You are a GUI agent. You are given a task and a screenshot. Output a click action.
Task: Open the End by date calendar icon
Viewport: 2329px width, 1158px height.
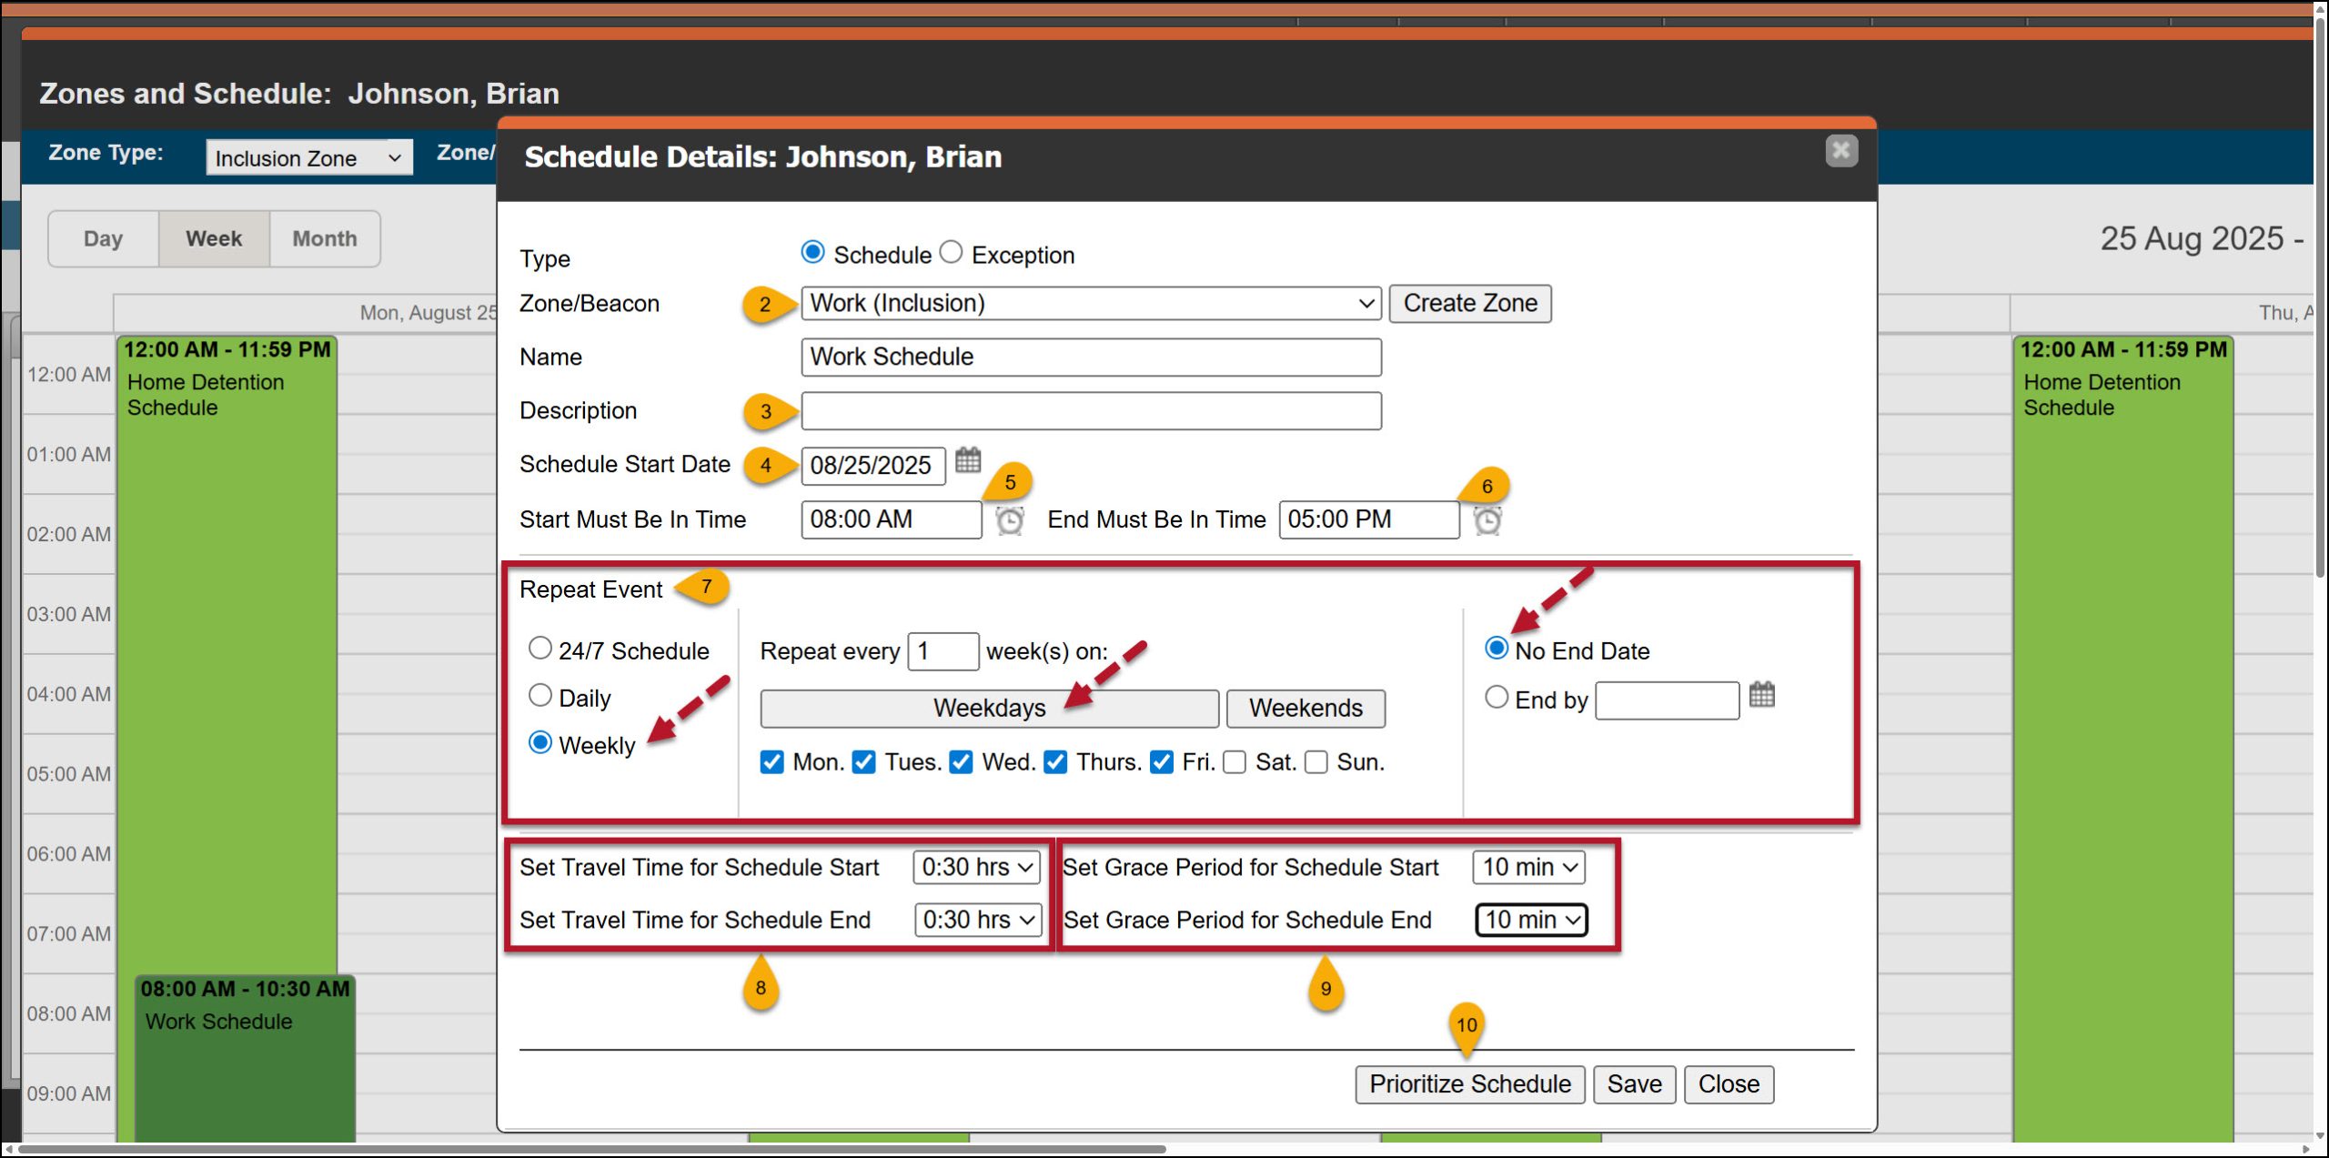[x=1762, y=695]
